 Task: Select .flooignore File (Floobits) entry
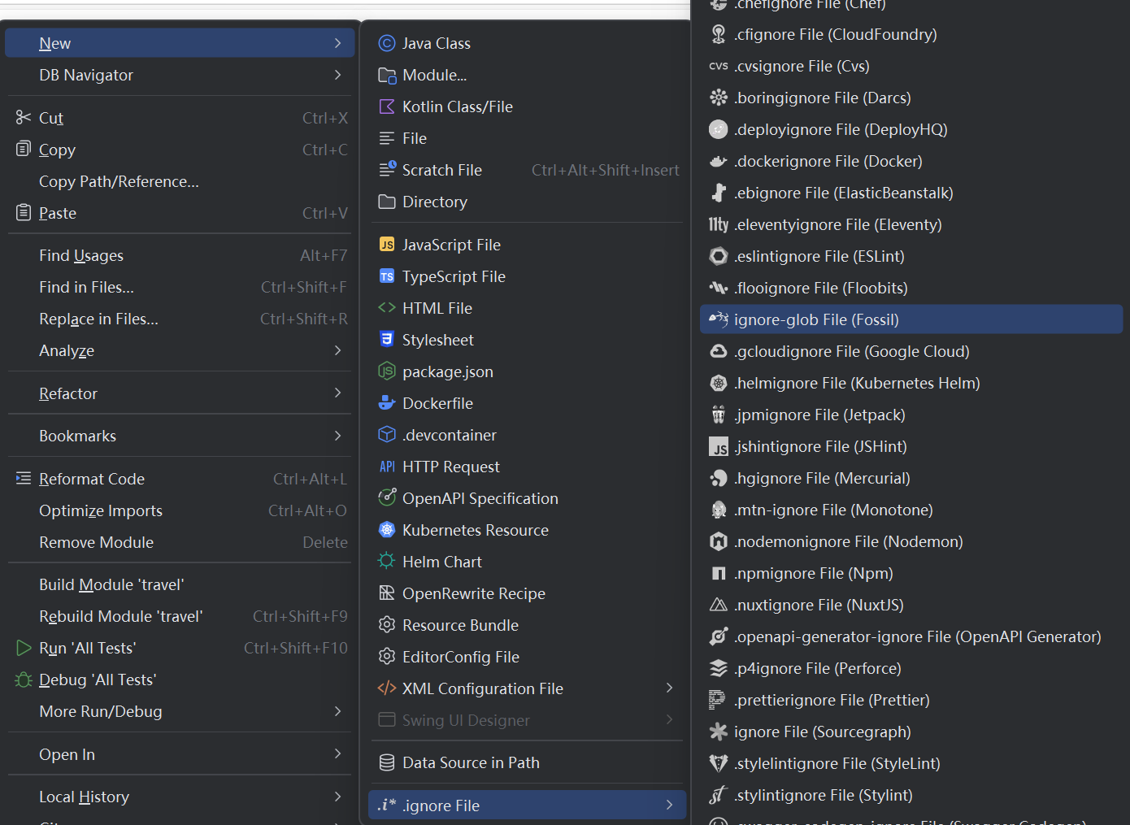[x=911, y=288]
